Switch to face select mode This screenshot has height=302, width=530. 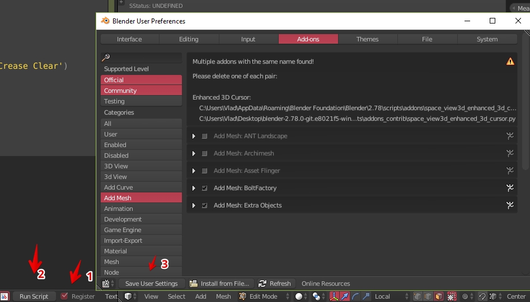click(x=439, y=296)
